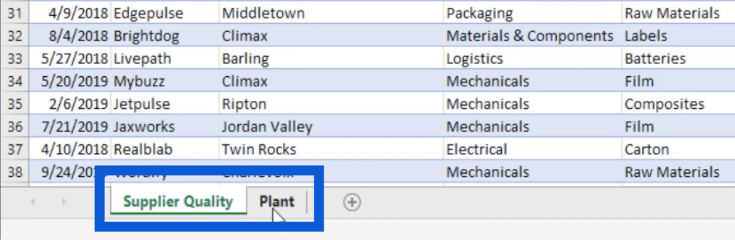
Task: Select the Supplier Quality sheet tab
Action: coord(178,202)
